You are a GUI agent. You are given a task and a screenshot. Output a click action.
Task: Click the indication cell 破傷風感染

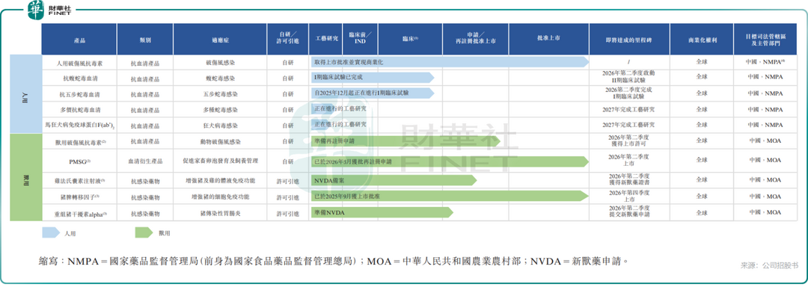coord(220,62)
